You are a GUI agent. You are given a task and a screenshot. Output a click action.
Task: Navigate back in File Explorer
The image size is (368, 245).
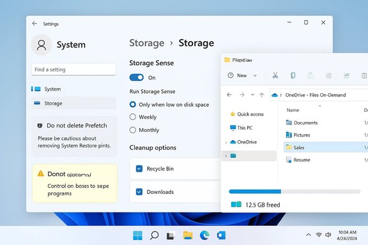[229, 94]
